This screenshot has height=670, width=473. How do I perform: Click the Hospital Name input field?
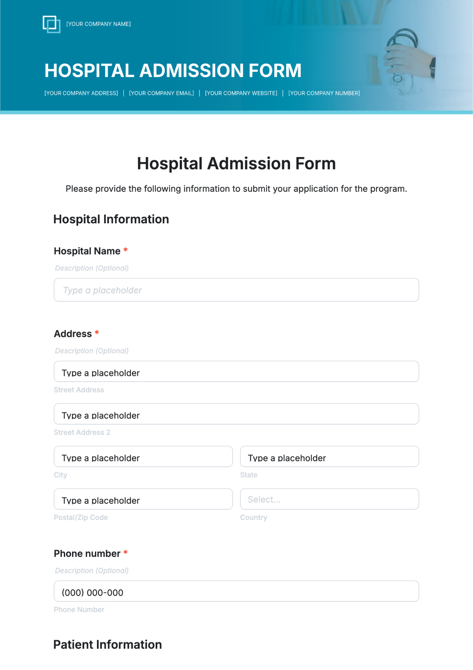click(236, 290)
